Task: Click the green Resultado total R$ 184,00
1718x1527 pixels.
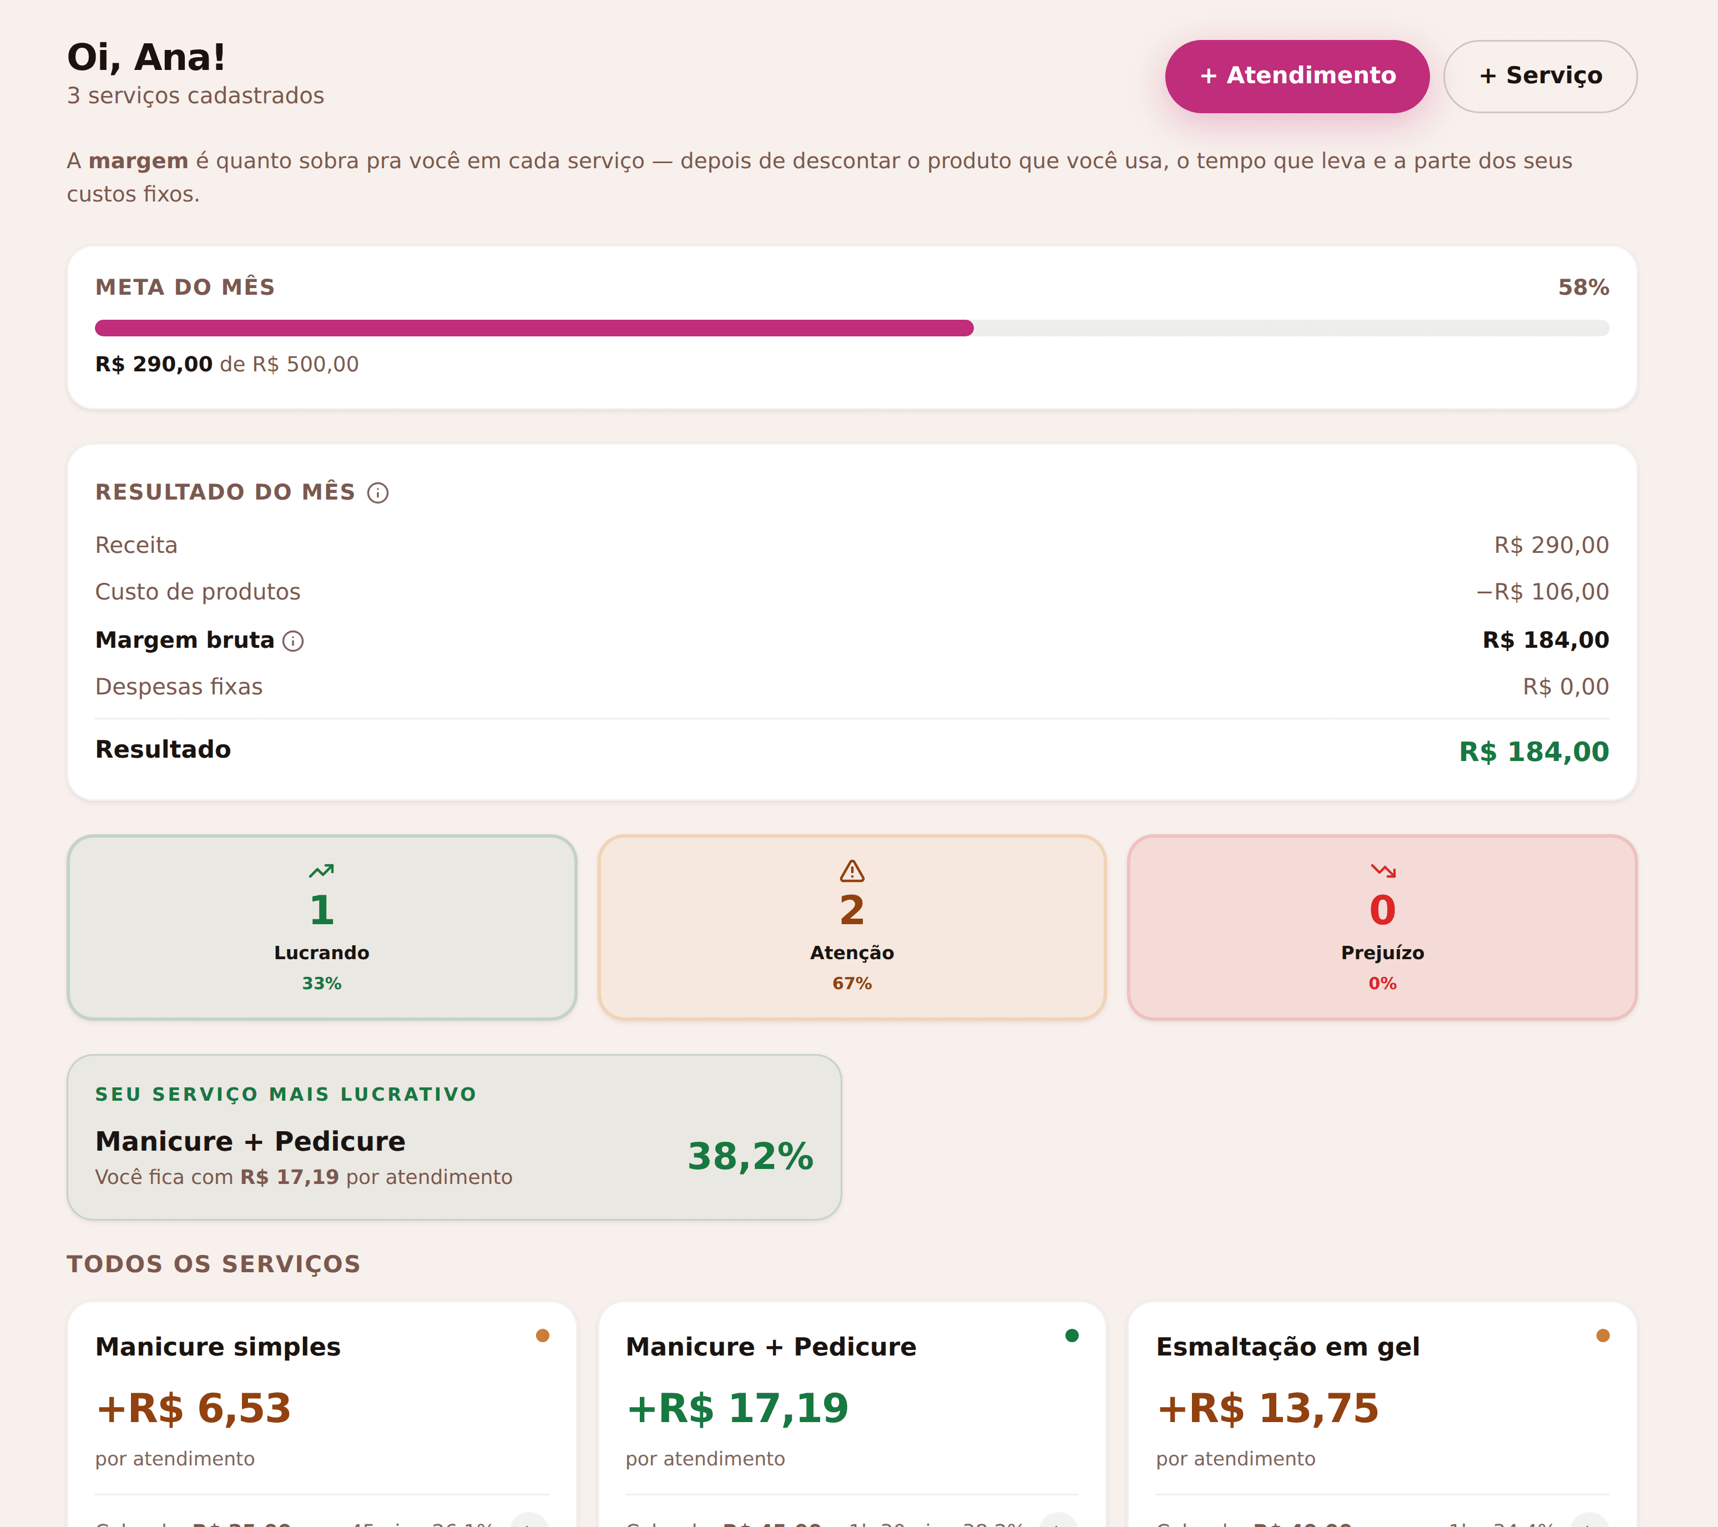Action: click(x=1534, y=752)
